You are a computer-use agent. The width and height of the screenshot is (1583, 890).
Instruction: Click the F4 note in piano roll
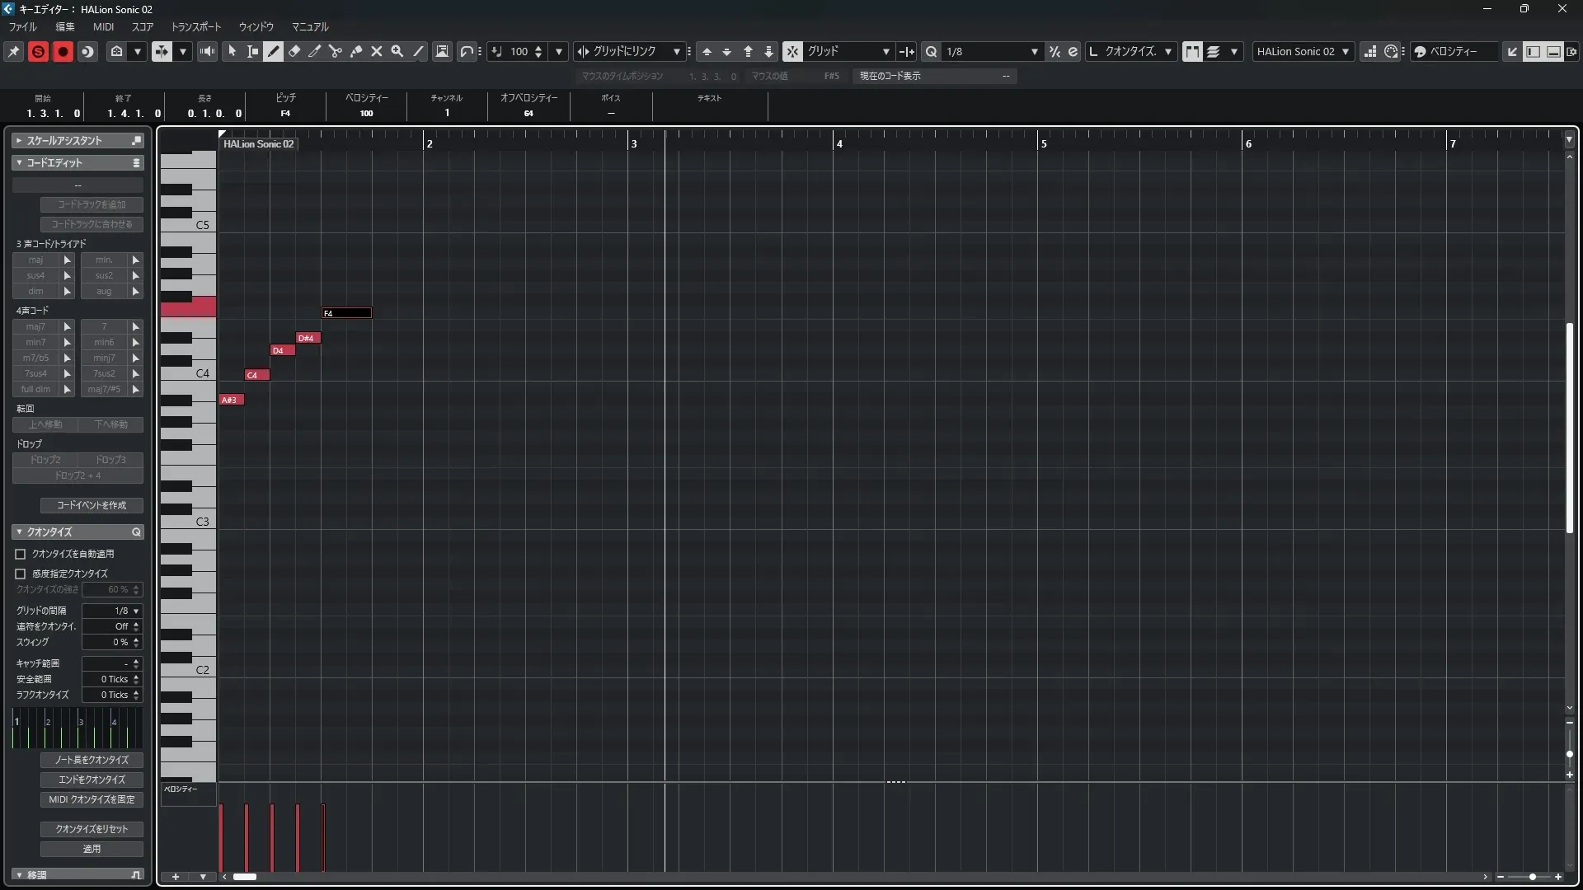346,313
